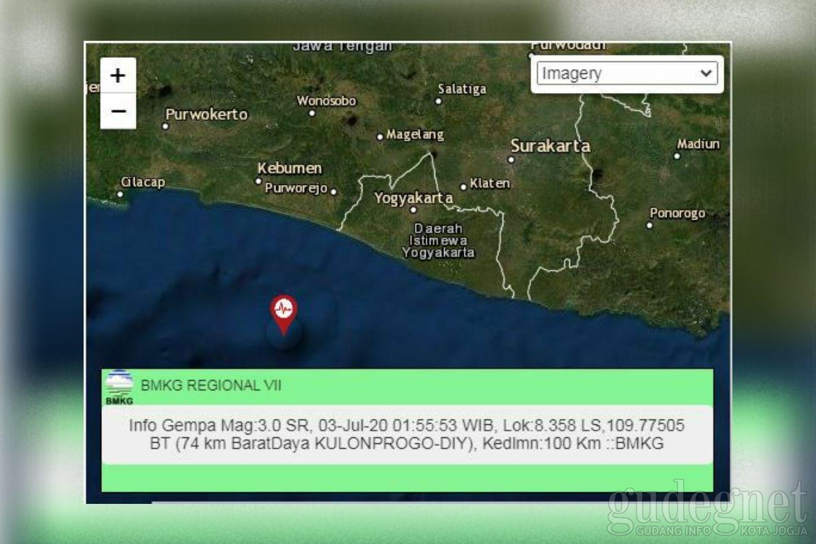Click the Purworejo city label
This screenshot has height=544, width=816.
click(296, 188)
